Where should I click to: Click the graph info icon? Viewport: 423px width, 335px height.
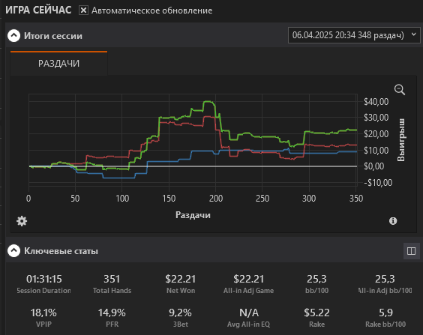pos(393,221)
